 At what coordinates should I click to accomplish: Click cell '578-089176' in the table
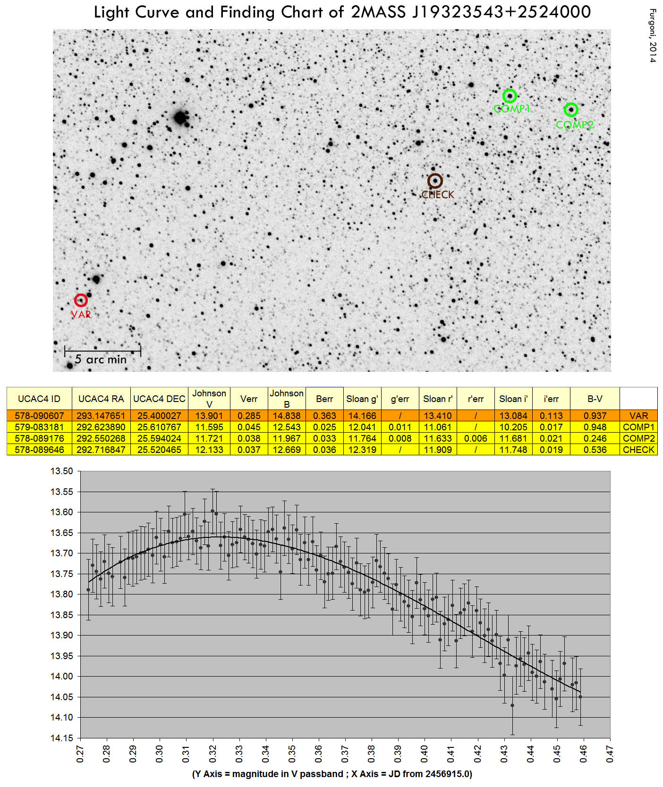(39, 438)
